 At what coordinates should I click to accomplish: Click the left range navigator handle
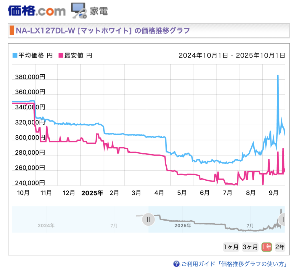(148, 219)
